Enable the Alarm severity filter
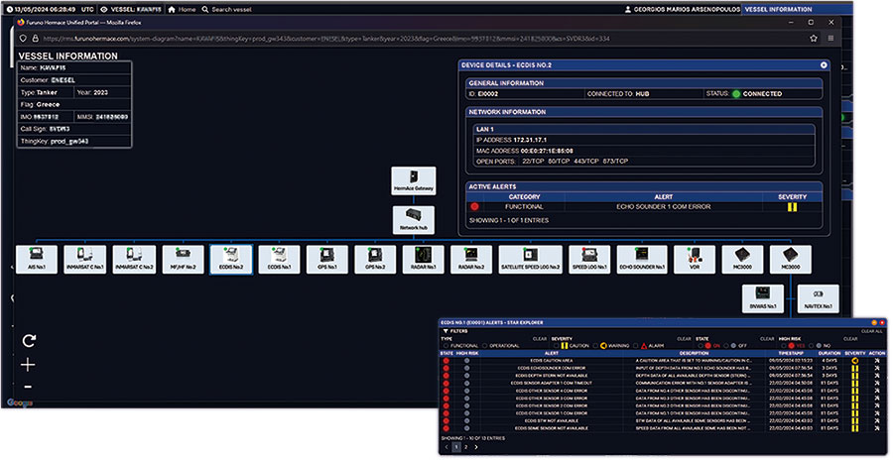893x460 pixels. [x=636, y=346]
